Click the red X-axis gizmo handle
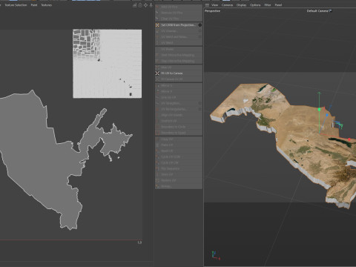 click(349, 139)
